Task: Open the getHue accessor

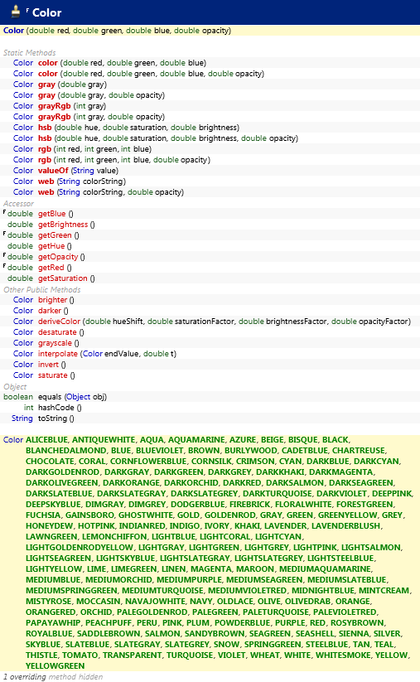Action: point(51,246)
